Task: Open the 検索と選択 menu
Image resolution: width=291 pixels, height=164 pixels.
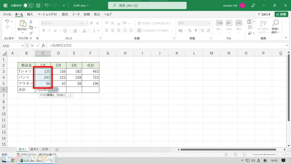Action: pos(275,26)
